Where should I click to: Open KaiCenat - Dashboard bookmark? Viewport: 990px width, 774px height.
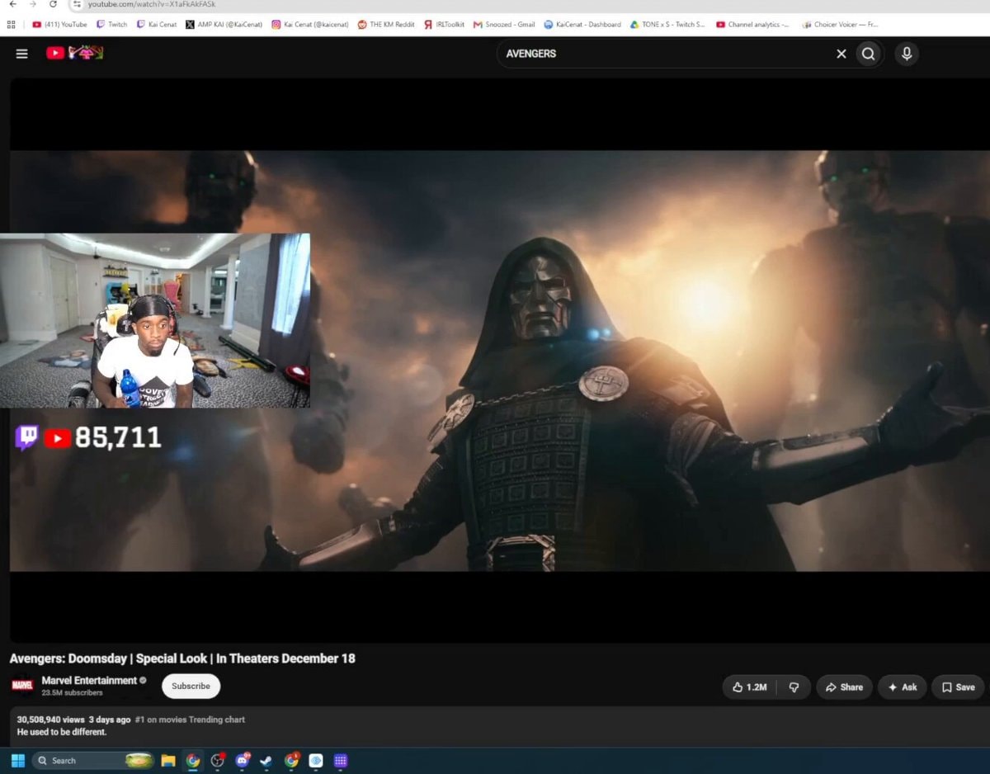582,25
